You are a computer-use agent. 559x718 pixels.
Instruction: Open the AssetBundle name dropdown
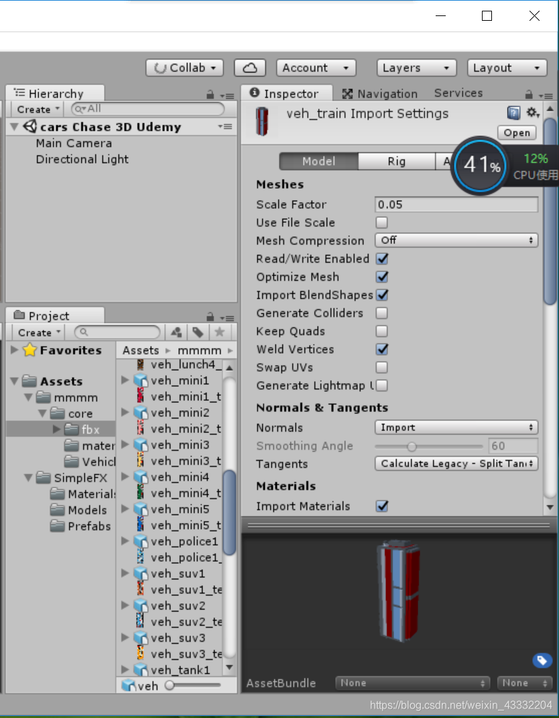[x=412, y=682]
